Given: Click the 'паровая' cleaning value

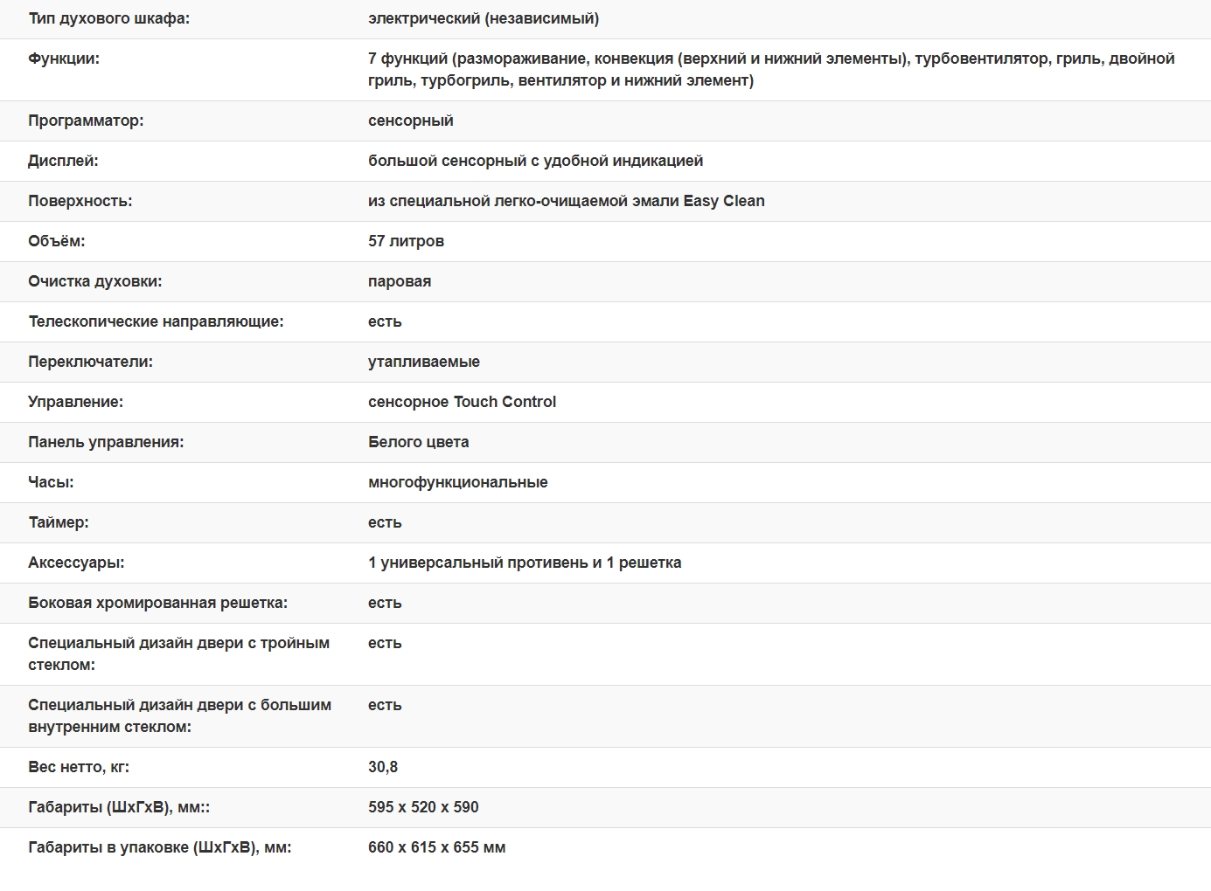Looking at the screenshot, I should (x=400, y=281).
